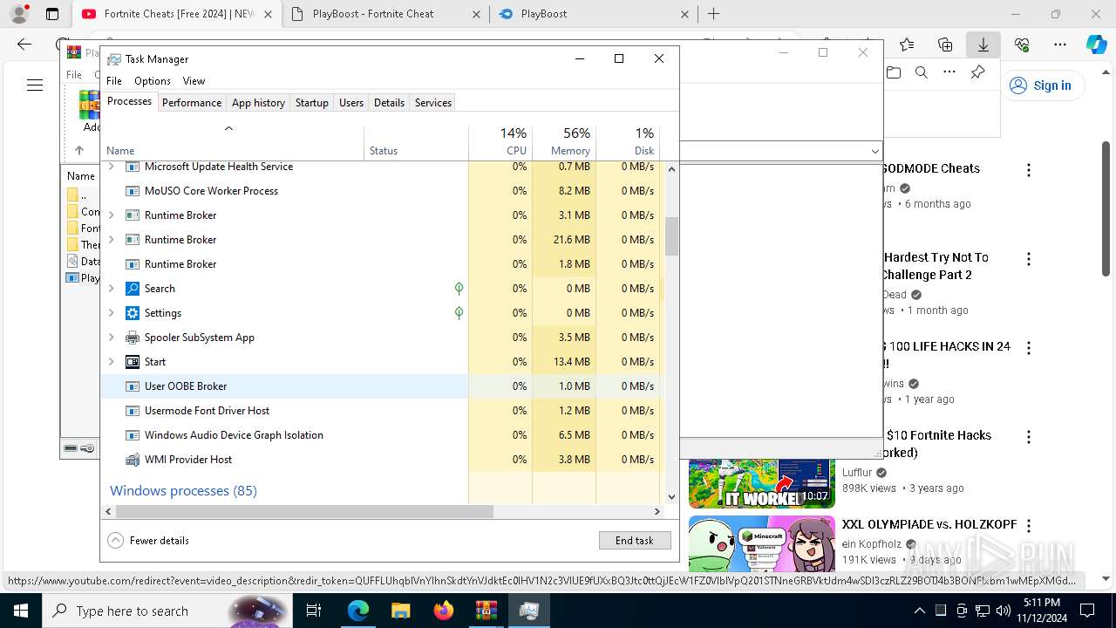Image resolution: width=1116 pixels, height=628 pixels.
Task: Sort by the CPU column header
Action: point(500,143)
